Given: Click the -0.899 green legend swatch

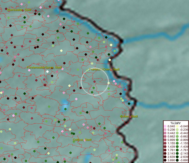Looking at the screenshot, I should click(177, 140).
